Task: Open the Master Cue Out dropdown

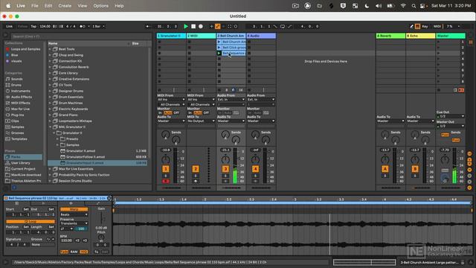Action: point(451,116)
